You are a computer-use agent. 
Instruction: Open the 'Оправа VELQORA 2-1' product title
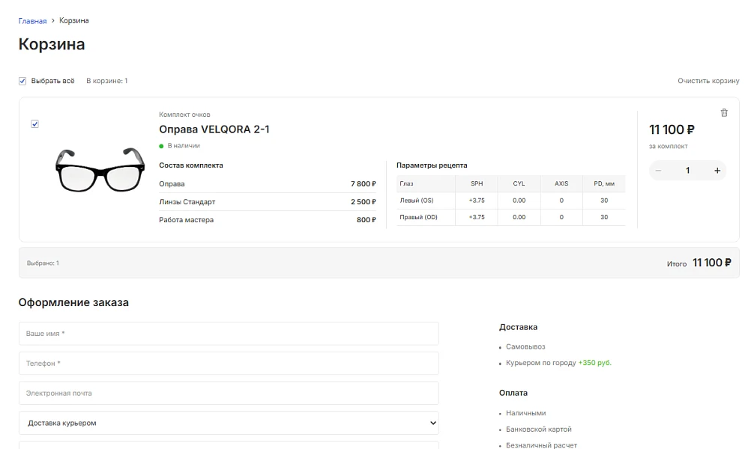point(214,129)
